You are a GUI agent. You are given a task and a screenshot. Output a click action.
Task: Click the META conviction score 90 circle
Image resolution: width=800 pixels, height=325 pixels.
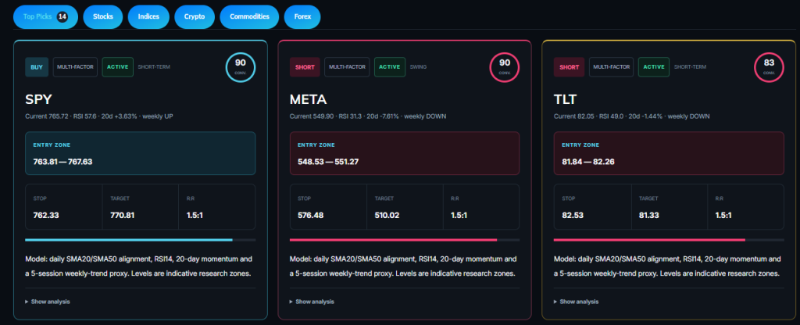[504, 67]
